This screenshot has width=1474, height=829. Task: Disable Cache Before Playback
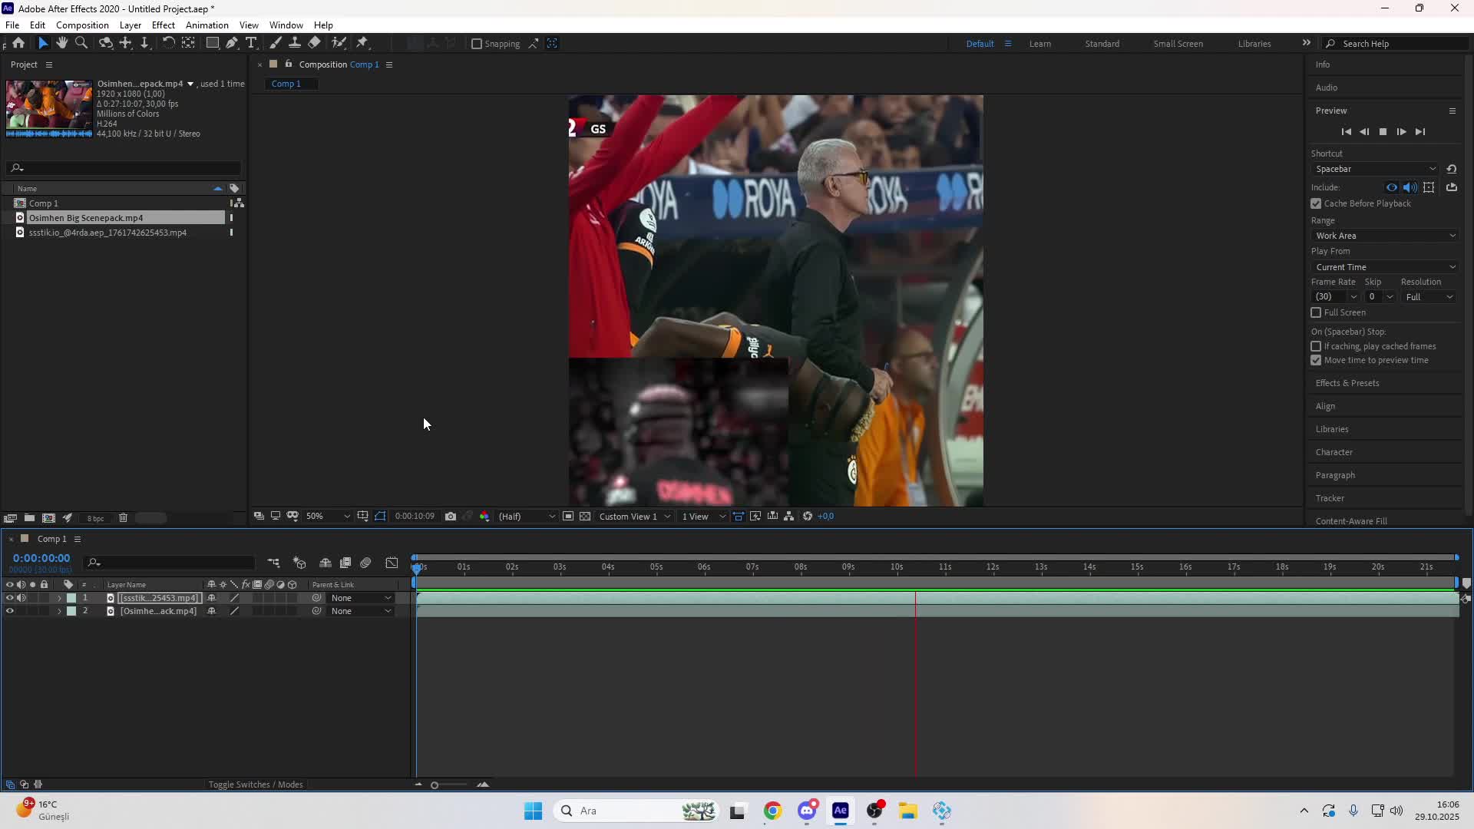1316,203
